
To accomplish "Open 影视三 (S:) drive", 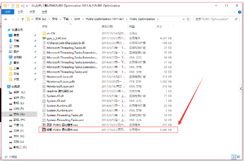I will (20, 147).
